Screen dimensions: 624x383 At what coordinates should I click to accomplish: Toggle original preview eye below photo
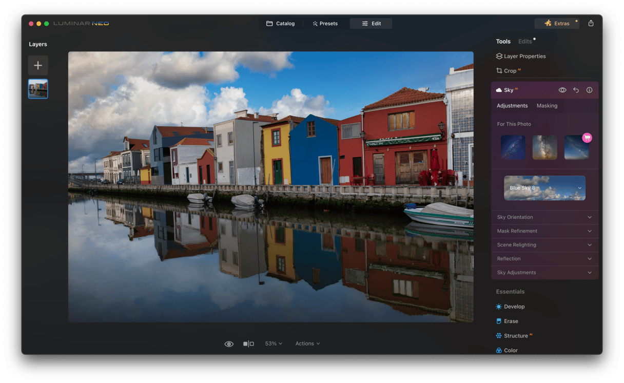click(229, 344)
